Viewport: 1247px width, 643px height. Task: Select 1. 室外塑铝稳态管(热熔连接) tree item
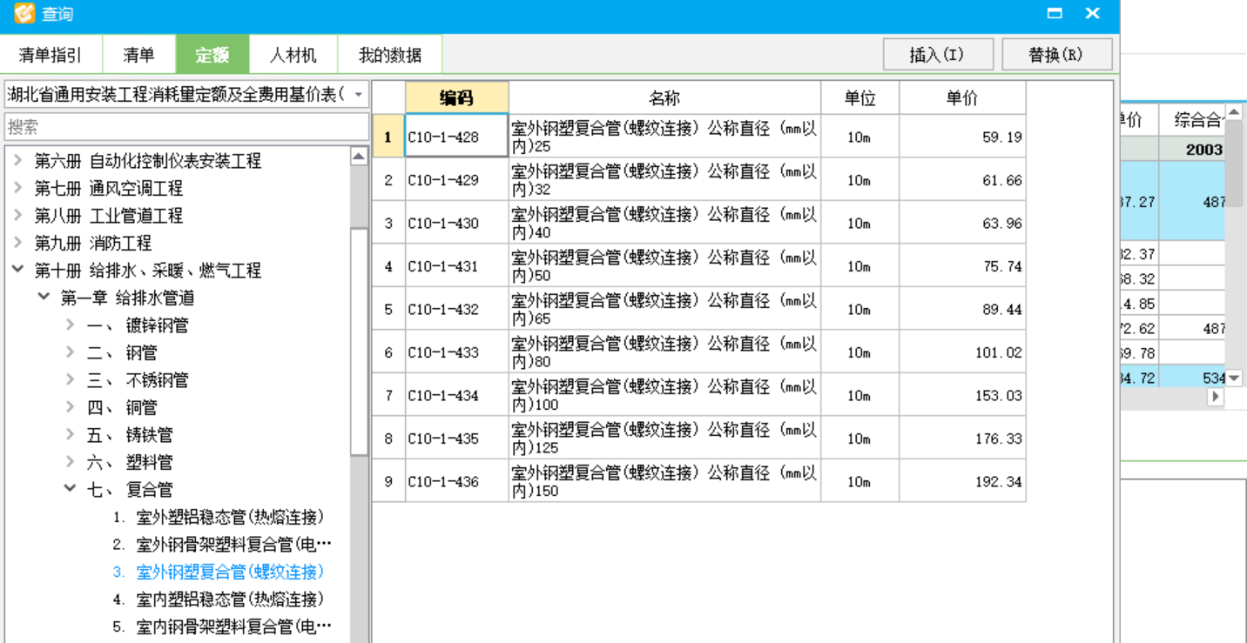[x=219, y=517]
